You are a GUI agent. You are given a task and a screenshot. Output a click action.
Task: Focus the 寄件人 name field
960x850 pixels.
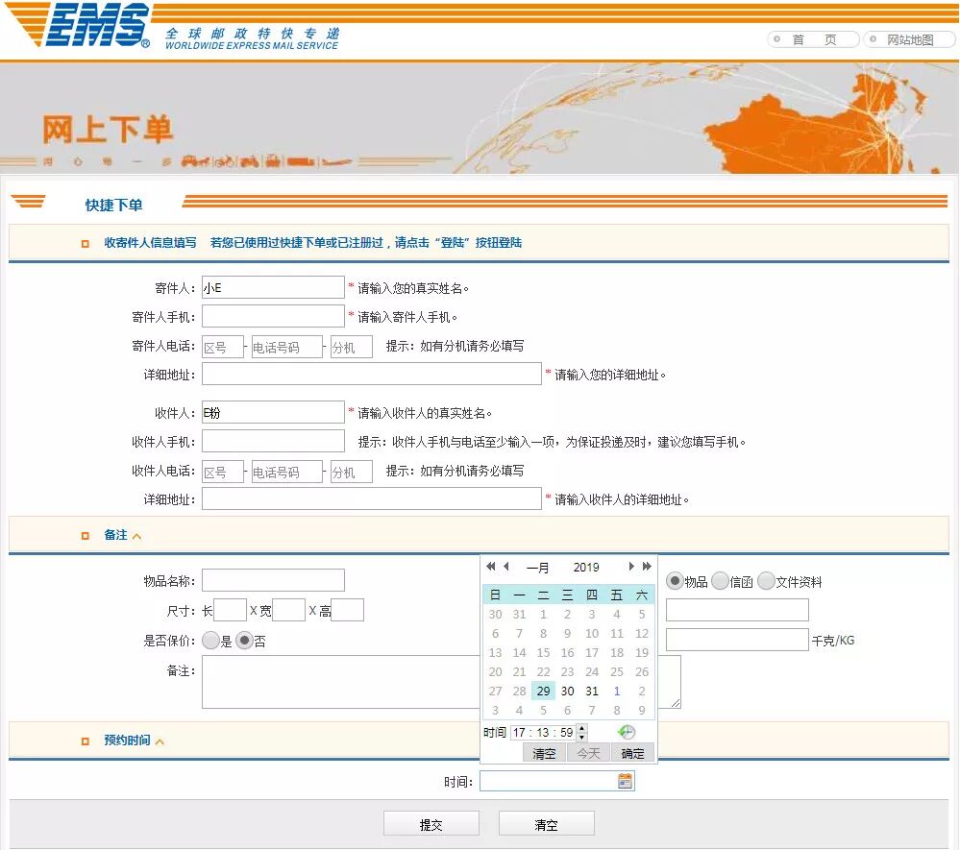(273, 287)
